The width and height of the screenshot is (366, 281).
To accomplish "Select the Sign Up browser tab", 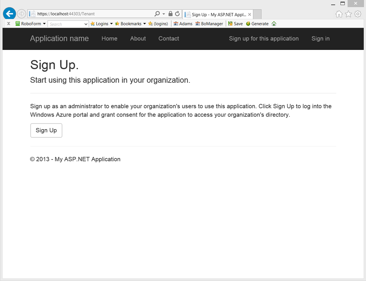I will tap(218, 15).
